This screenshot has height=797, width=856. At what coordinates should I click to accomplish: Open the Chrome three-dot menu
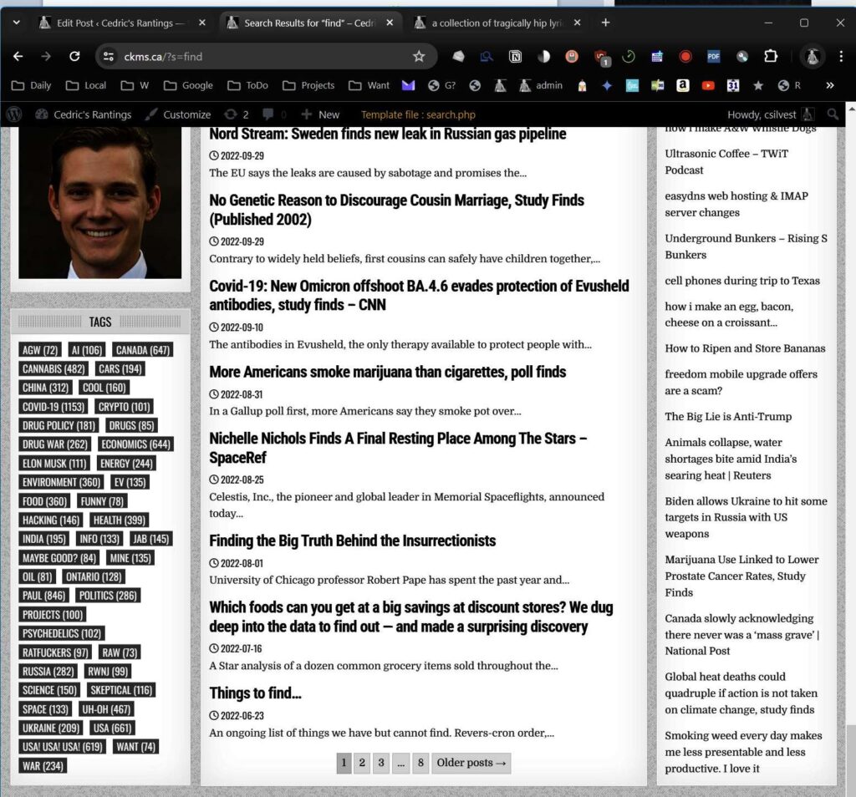[x=840, y=57]
